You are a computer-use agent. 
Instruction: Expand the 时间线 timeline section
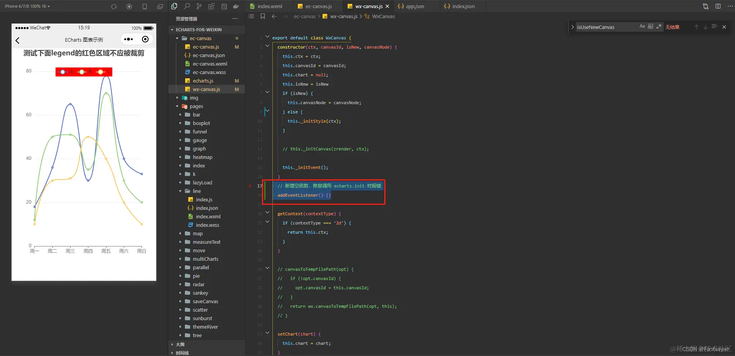click(x=206, y=353)
